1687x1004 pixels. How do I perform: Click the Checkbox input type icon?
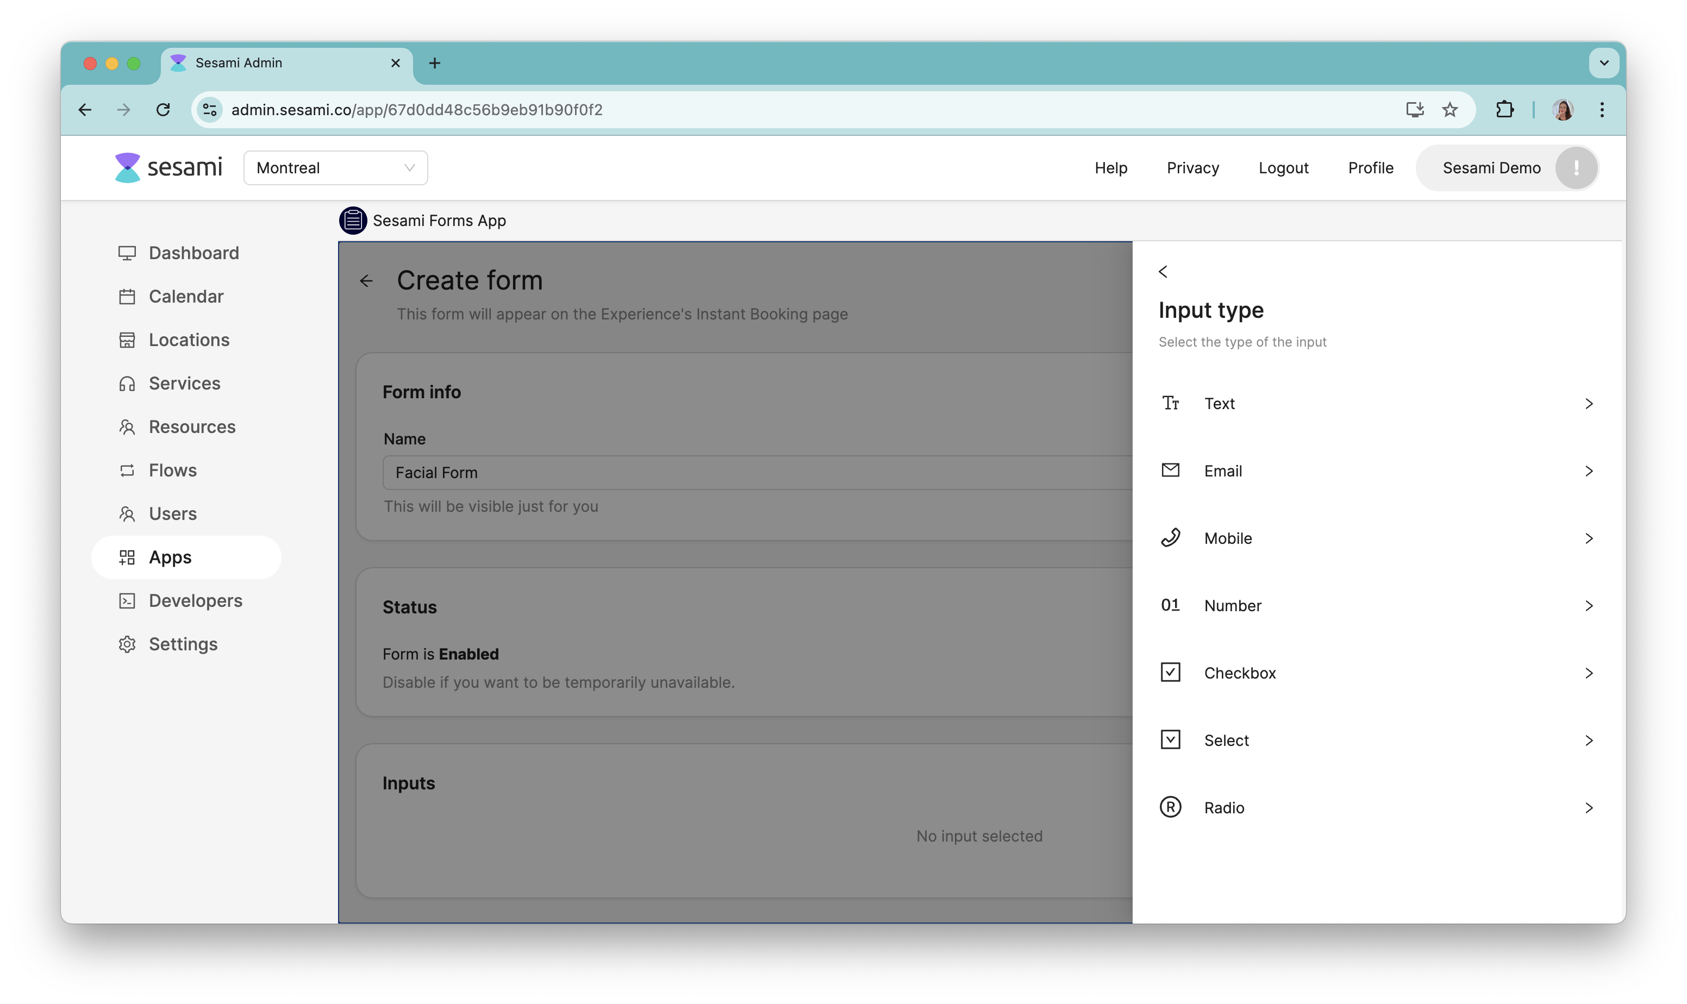1170,673
